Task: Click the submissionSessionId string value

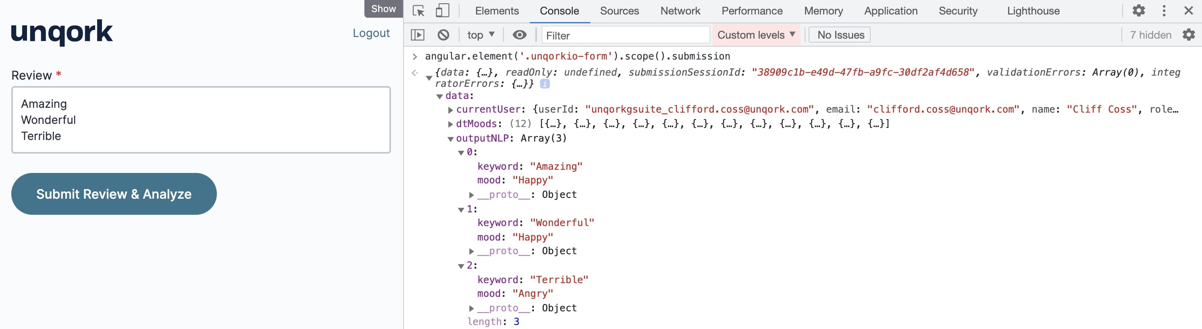Action: (863, 72)
